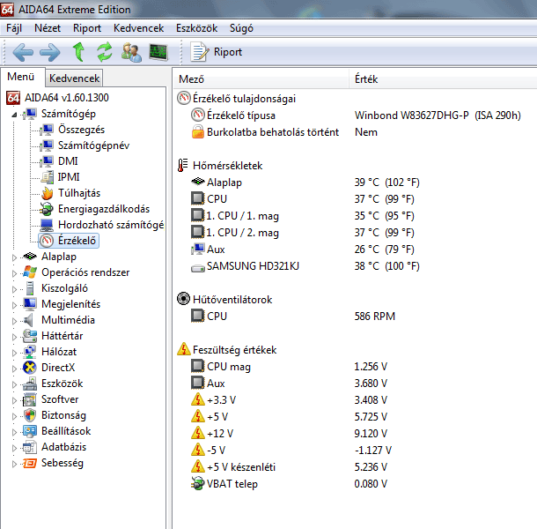Switch to the Kedvencek tab in sidebar
Screen dimensions: 537x529
pyautogui.click(x=74, y=78)
